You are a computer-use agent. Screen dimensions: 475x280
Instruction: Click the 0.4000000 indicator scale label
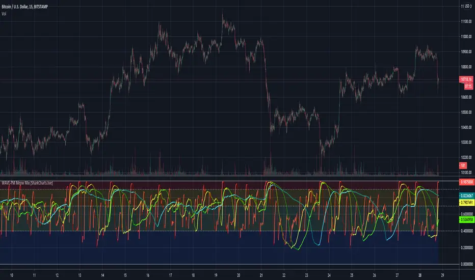467,231
